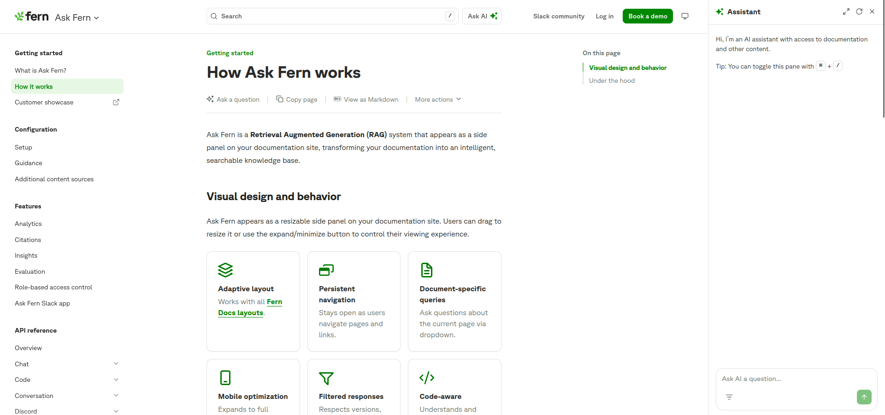Click the Code-aware card title
Image resolution: width=885 pixels, height=415 pixels.
point(441,397)
